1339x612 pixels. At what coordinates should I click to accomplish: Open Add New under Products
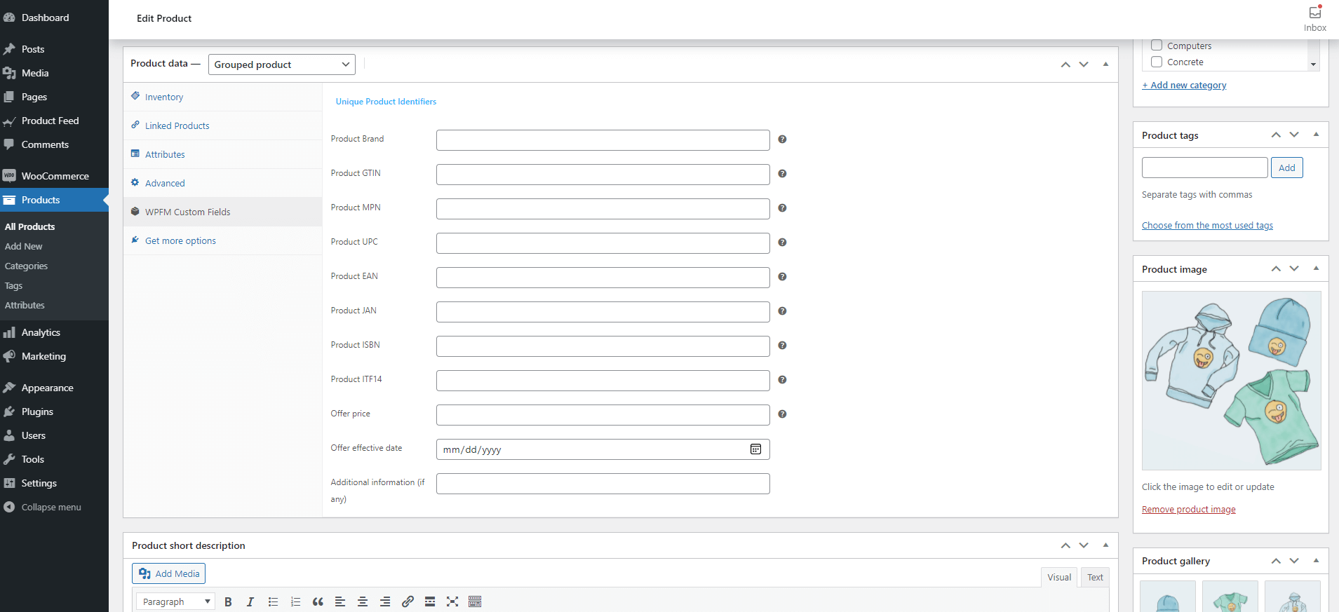coord(23,246)
